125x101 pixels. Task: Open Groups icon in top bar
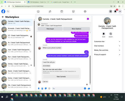click(x=85, y=11)
